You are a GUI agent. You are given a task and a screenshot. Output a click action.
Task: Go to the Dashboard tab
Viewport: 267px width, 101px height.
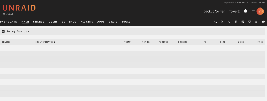coord(9,22)
